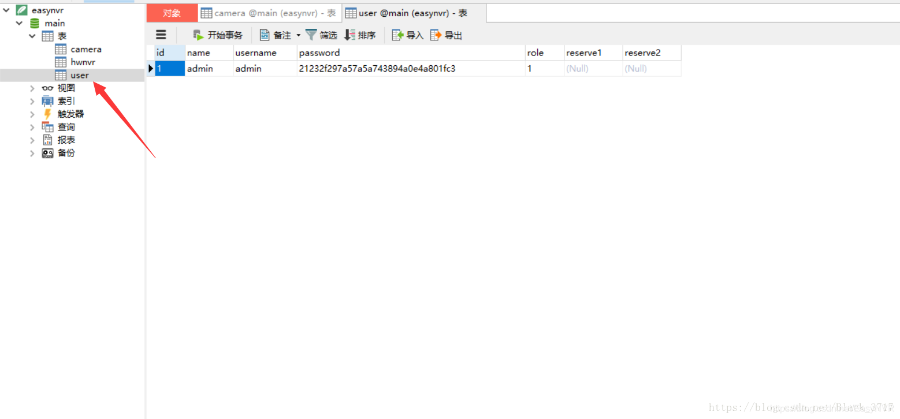The image size is (900, 419).
Task: Collapse the 表 tables node
Action: coord(32,36)
